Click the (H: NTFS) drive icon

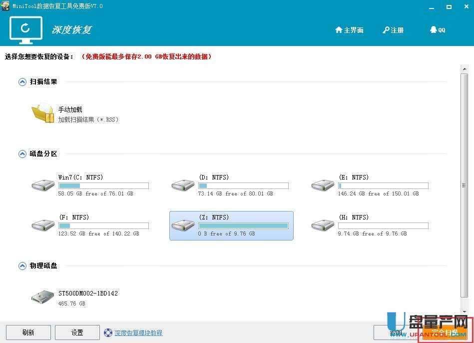pos(322,225)
